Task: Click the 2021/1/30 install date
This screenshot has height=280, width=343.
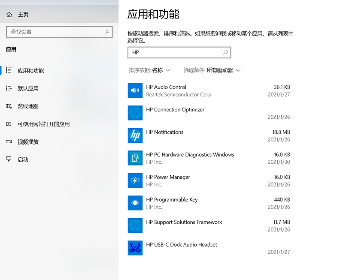Action: (x=279, y=162)
